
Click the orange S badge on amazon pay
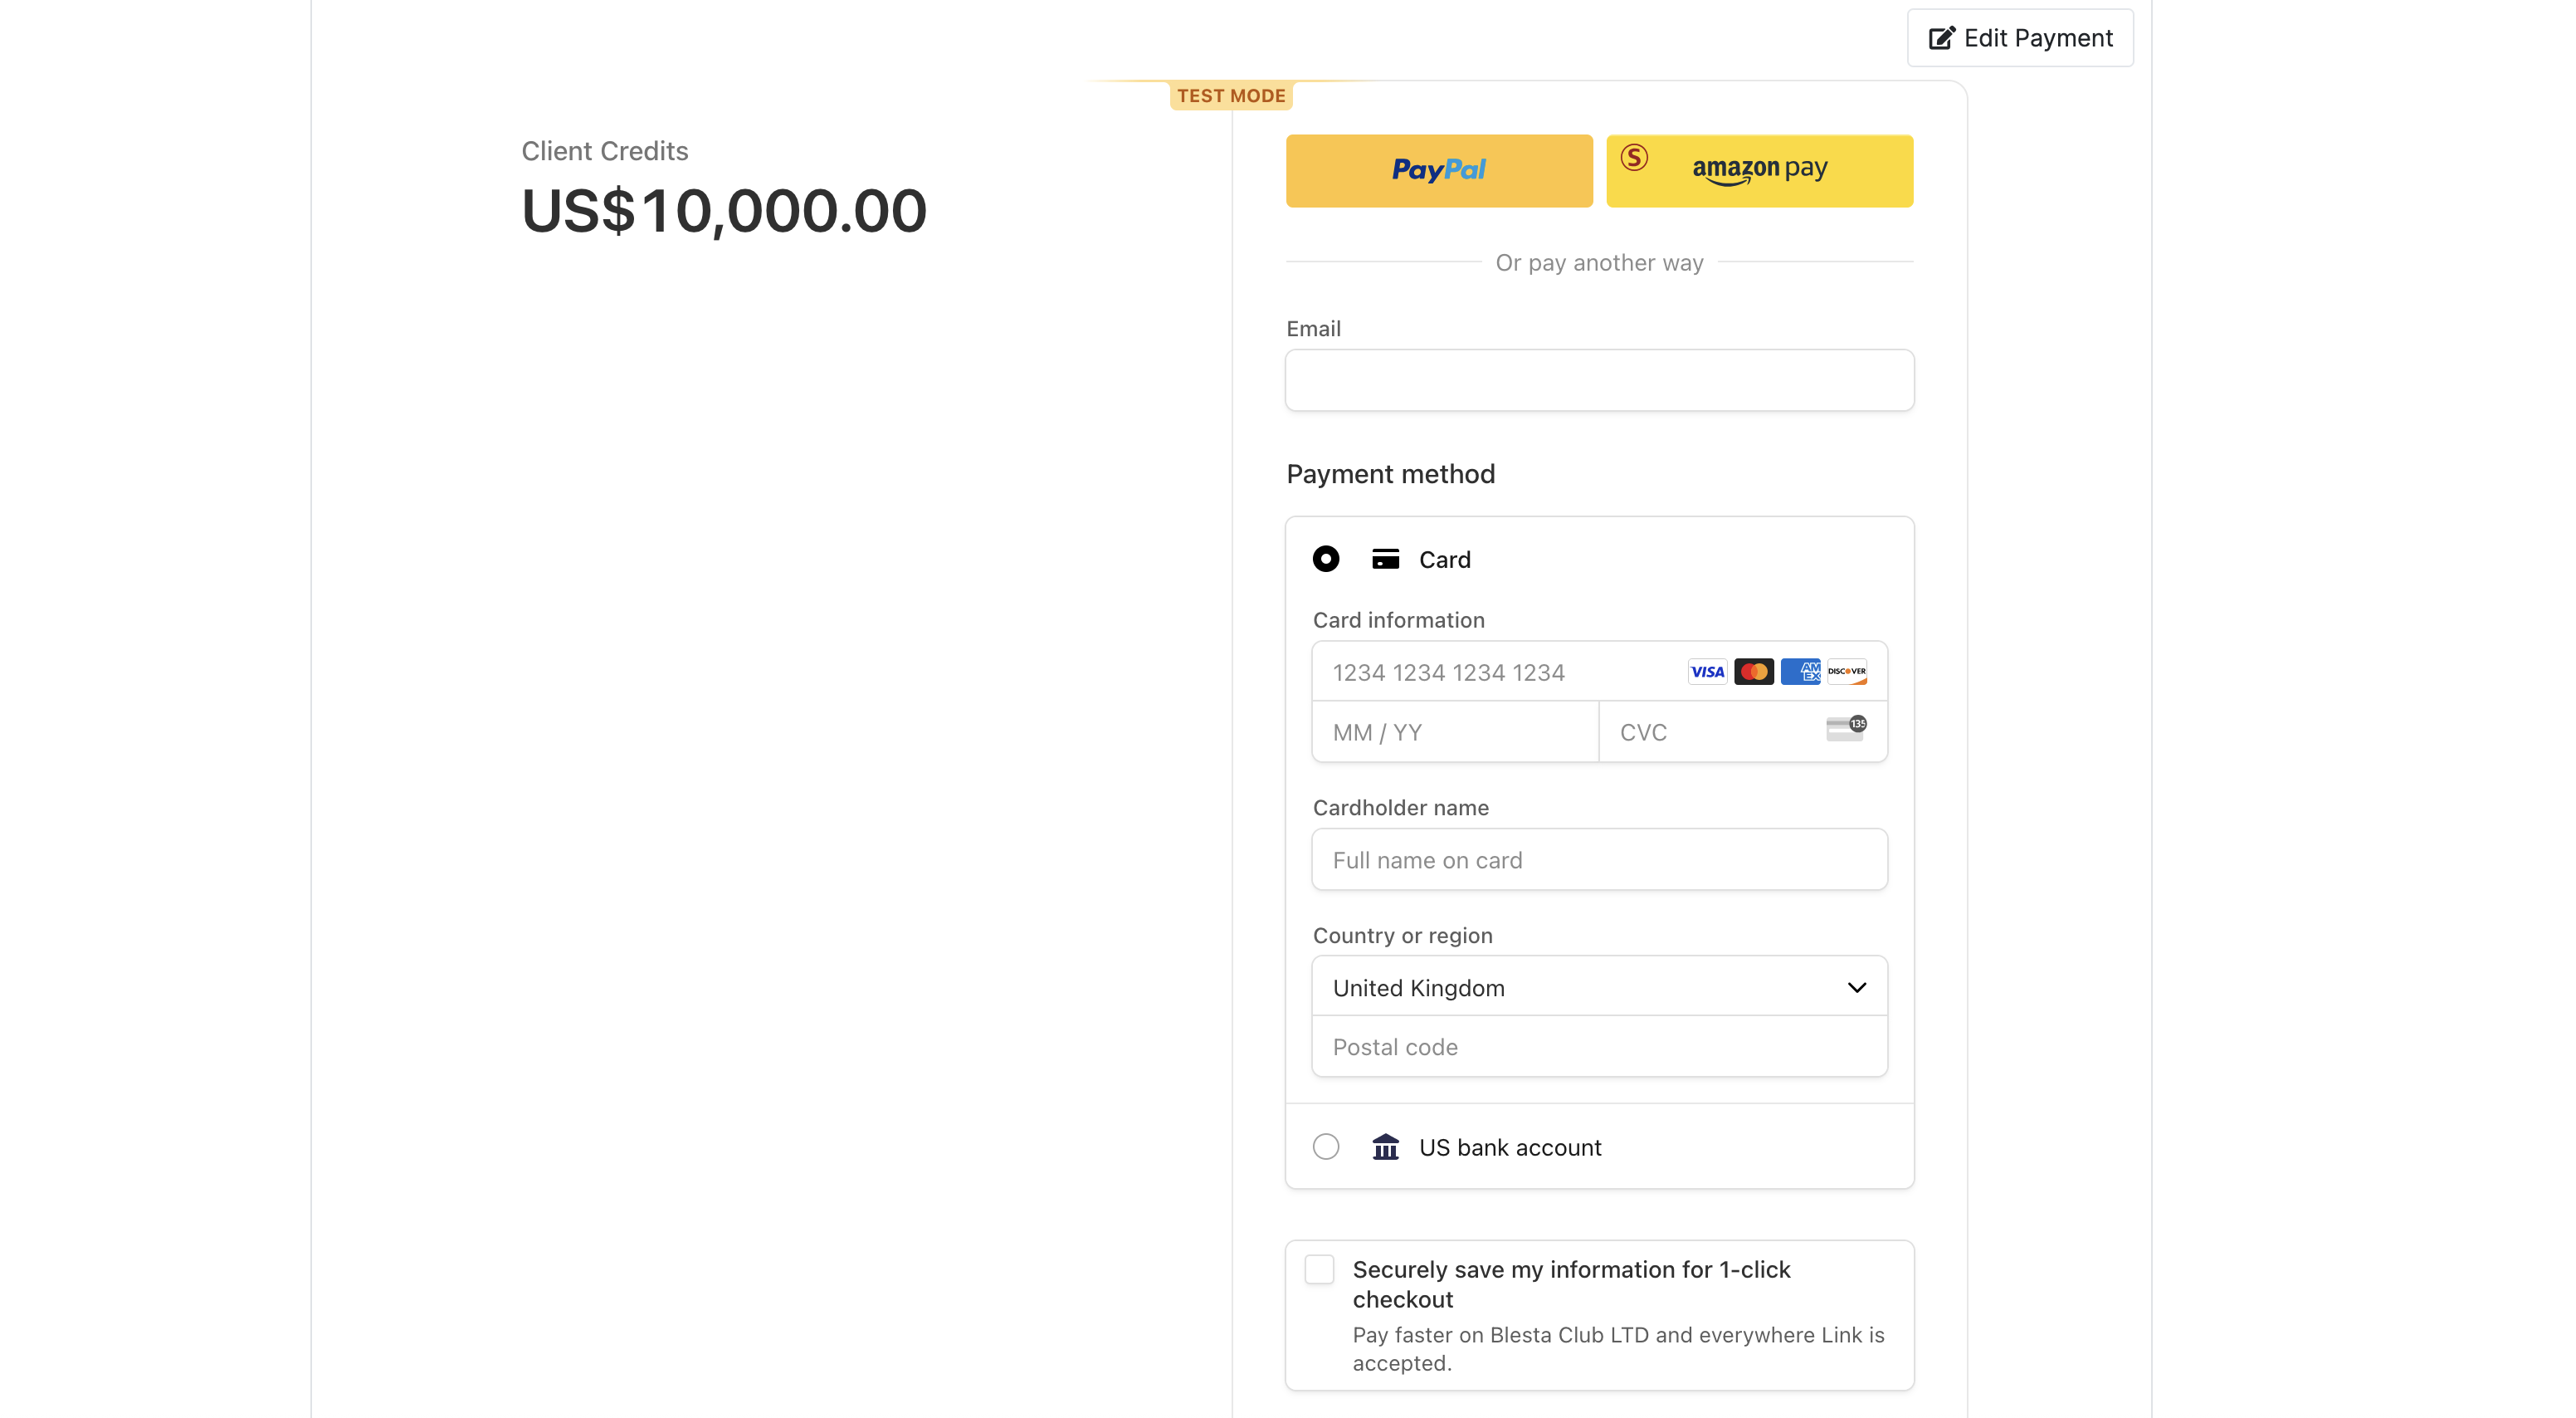point(1634,157)
